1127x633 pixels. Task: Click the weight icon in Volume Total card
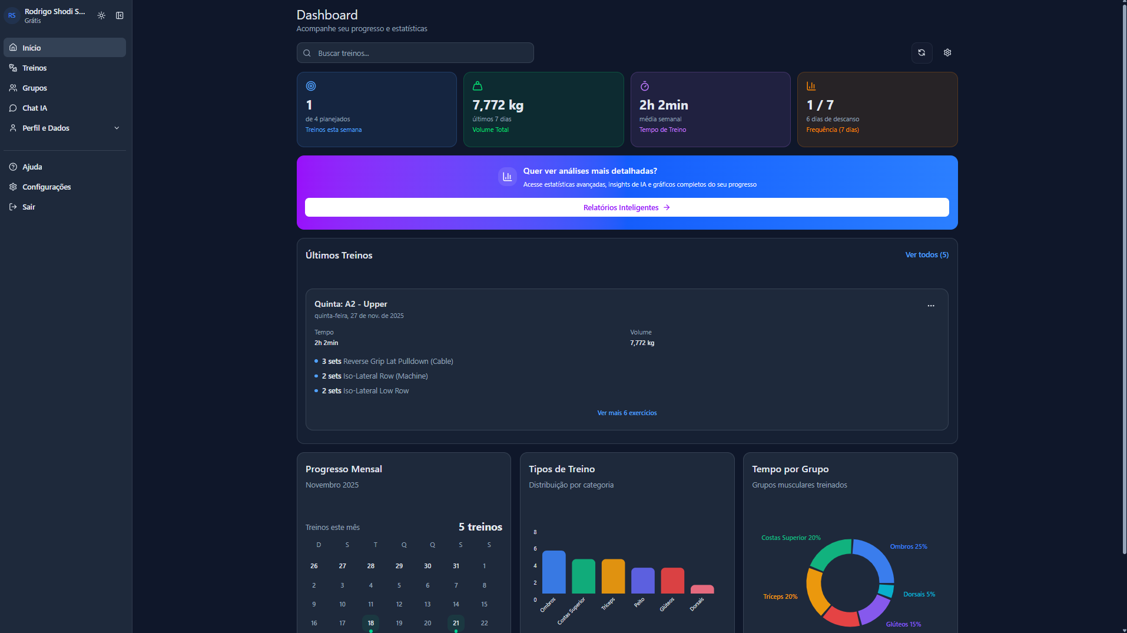(478, 86)
